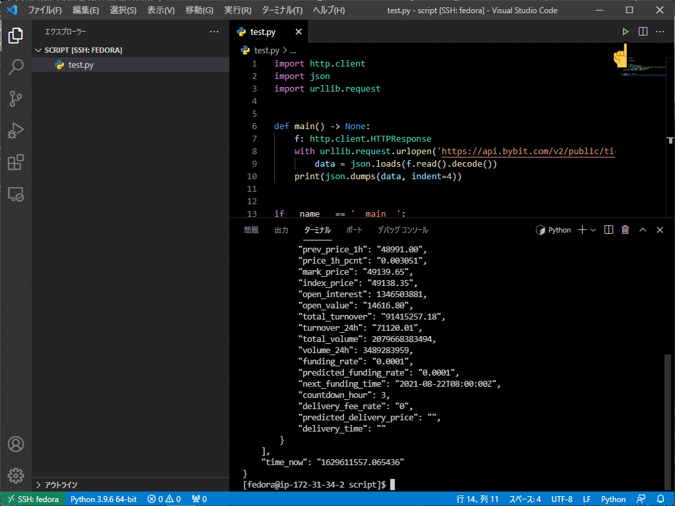Click the SSH: fedora remote indicator
The image size is (675, 506).
33,499
